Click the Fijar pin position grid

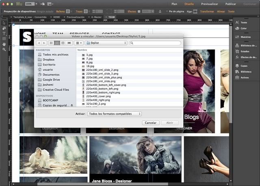(195, 11)
